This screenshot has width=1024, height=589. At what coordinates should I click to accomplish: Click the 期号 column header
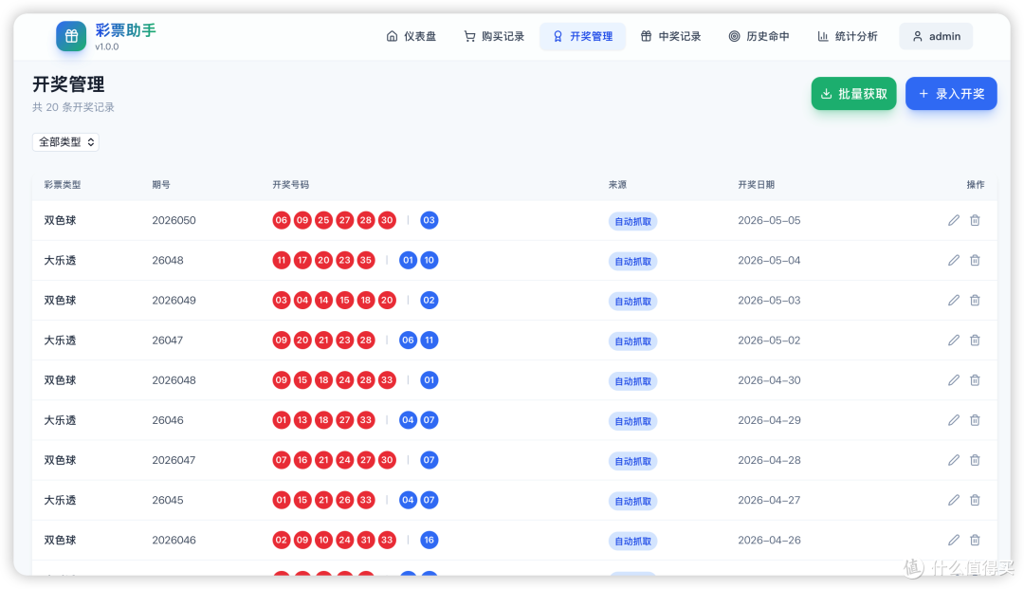click(x=161, y=185)
